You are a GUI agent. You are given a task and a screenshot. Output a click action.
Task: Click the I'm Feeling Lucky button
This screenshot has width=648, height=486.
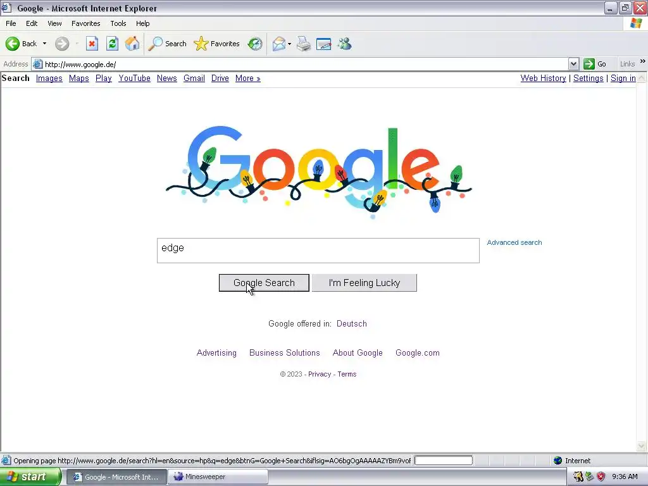pos(364,283)
